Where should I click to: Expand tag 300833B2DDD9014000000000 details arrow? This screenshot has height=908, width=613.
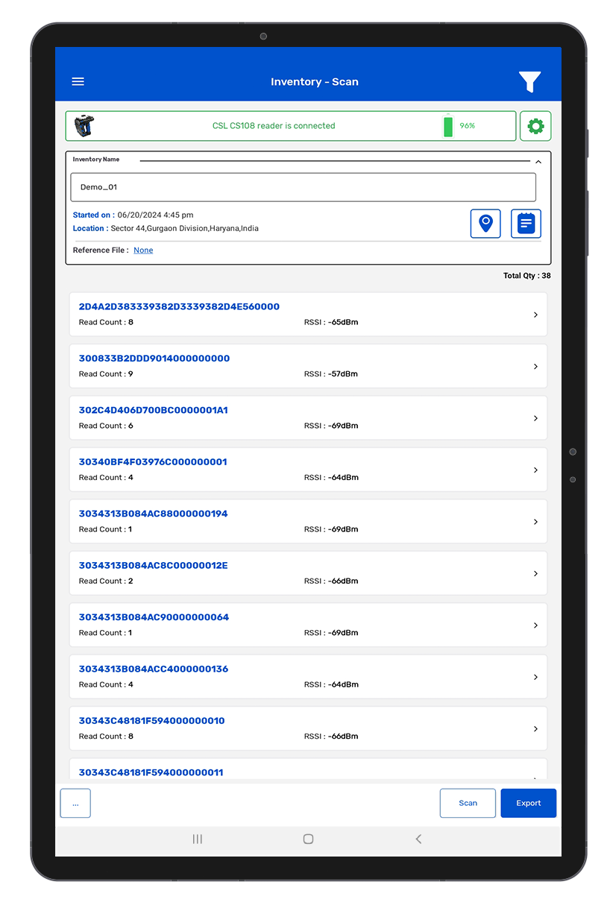(535, 366)
